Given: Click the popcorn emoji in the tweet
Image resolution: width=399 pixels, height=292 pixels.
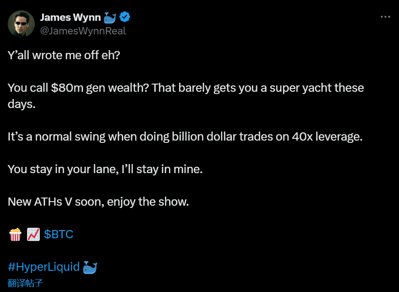Looking at the screenshot, I should point(15,234).
